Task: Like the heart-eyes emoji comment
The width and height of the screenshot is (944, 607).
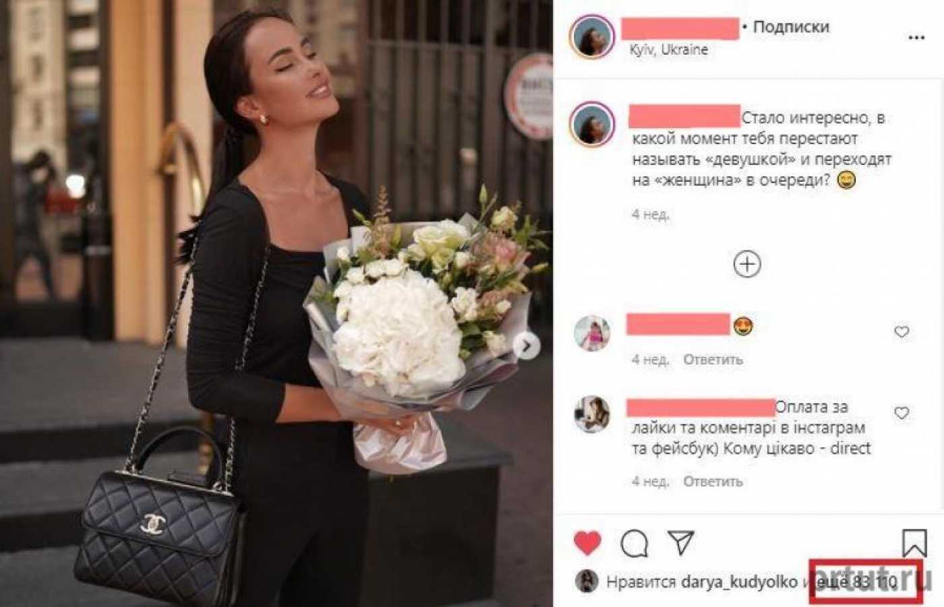Action: tap(901, 331)
